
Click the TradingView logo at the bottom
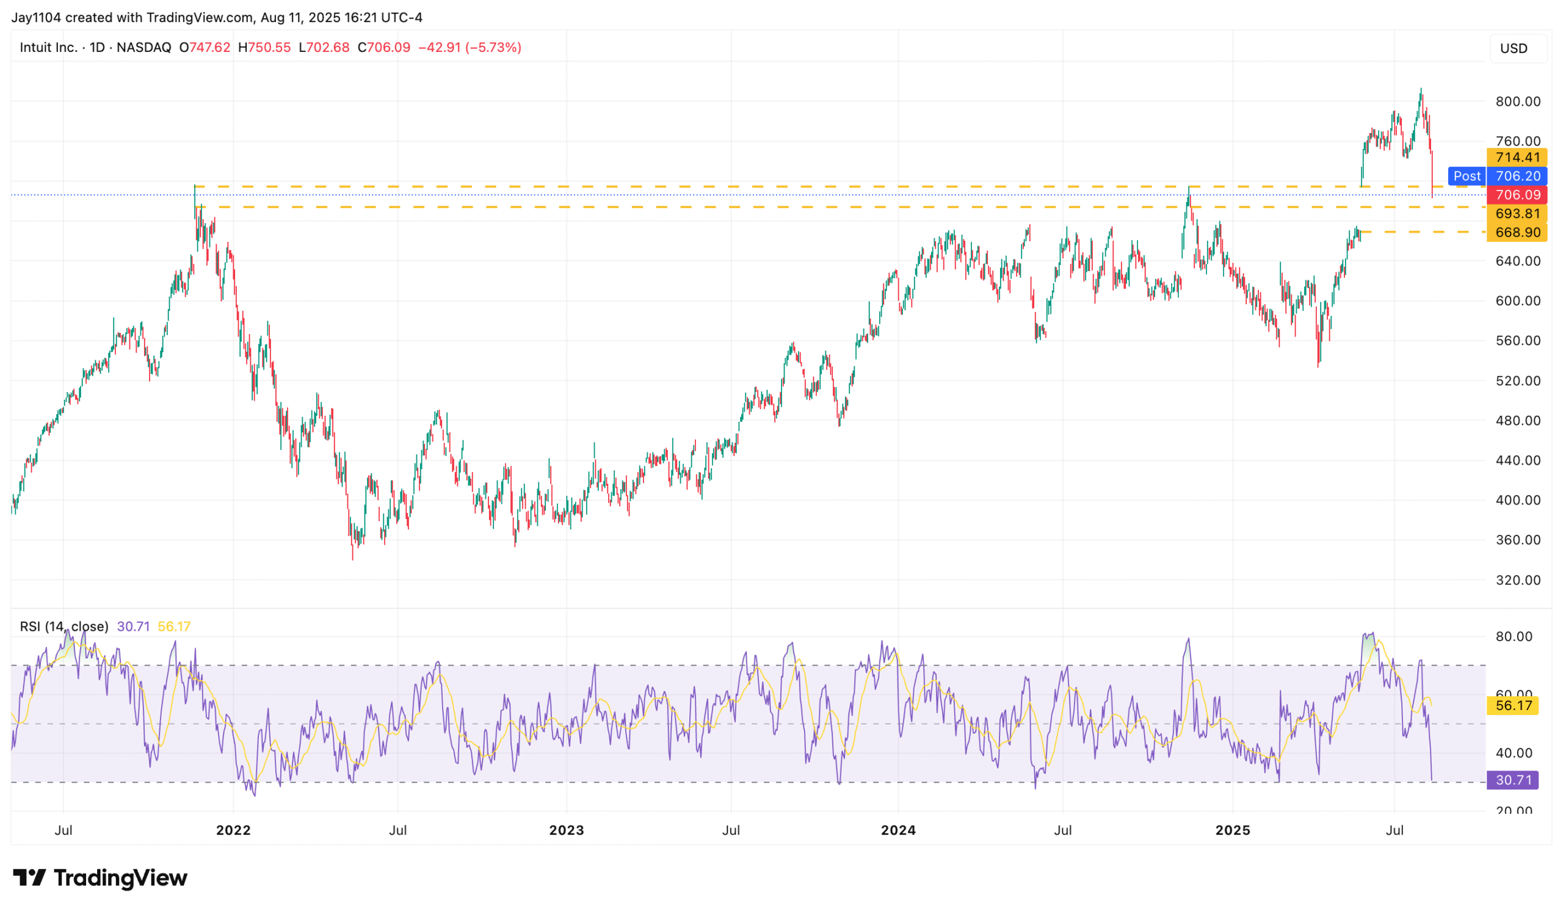pyautogui.click(x=100, y=878)
